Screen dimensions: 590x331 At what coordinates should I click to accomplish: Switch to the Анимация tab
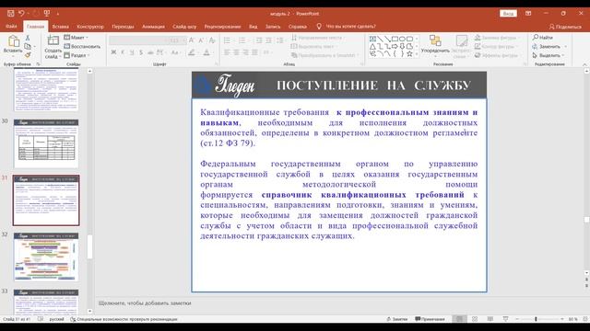point(153,27)
